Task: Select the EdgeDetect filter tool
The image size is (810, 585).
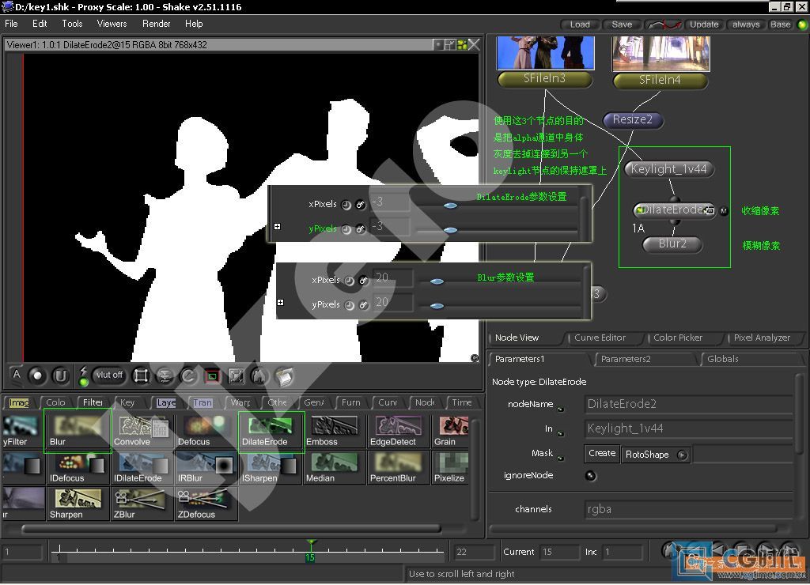Action: 399,431
